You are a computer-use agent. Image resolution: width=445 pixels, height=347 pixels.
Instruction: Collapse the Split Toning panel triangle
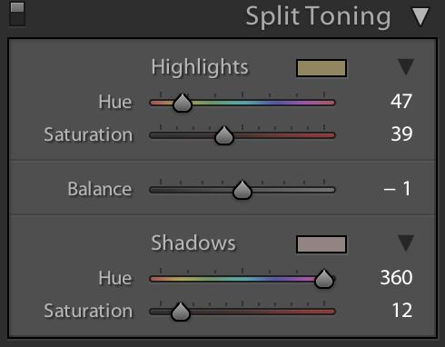(x=420, y=16)
